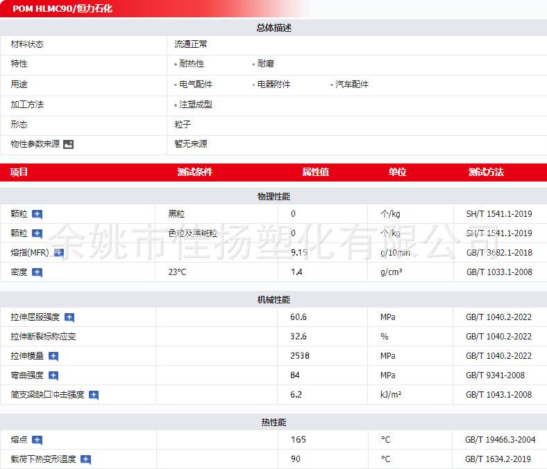The width and height of the screenshot is (547, 469).
Task: Click the 机械性能 section heading
Action: [x=274, y=300]
